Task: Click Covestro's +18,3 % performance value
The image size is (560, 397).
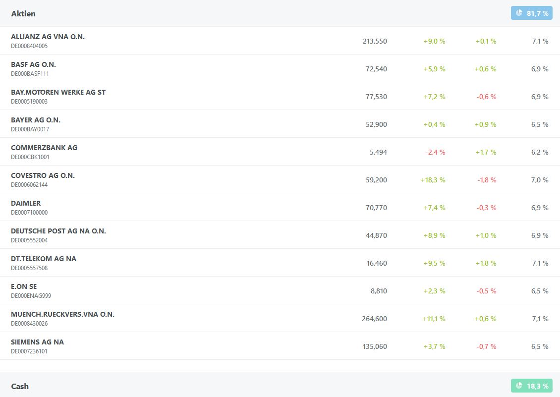Action: (433, 180)
